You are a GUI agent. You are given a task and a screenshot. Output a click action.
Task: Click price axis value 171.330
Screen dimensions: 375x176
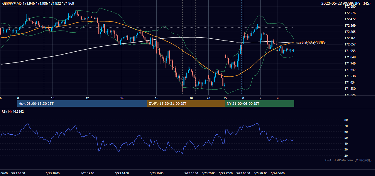click(x=350, y=89)
